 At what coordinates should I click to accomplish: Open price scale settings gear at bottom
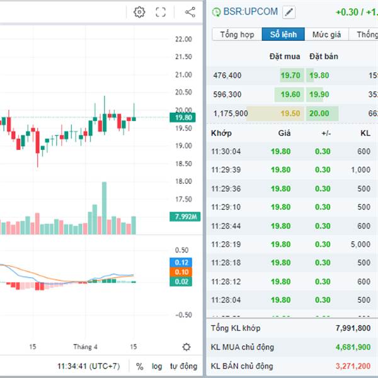point(186,346)
